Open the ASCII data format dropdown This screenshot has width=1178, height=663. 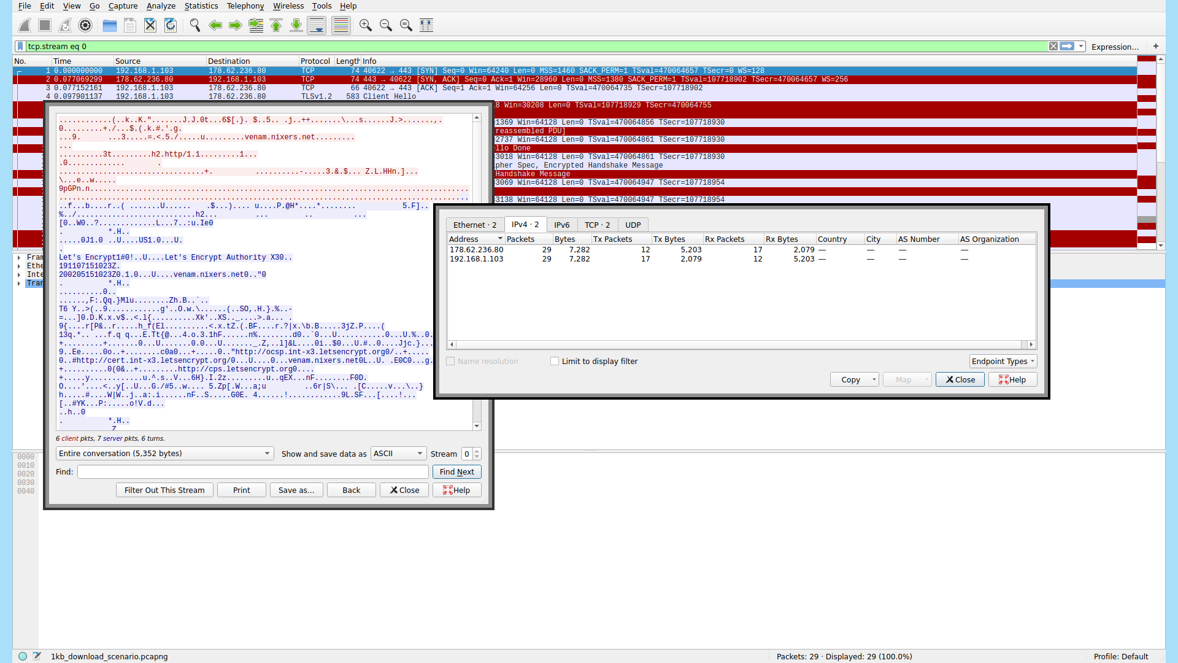[x=398, y=454]
